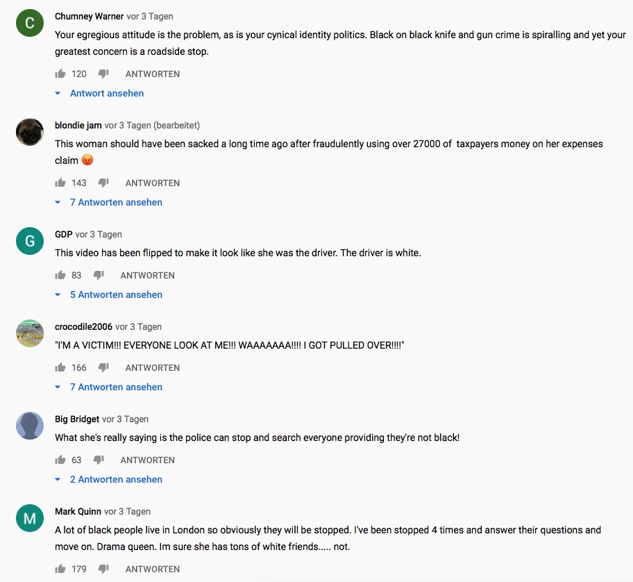This screenshot has width=633, height=582.
Task: Like crocodile2006's comment
Action: pyautogui.click(x=60, y=367)
